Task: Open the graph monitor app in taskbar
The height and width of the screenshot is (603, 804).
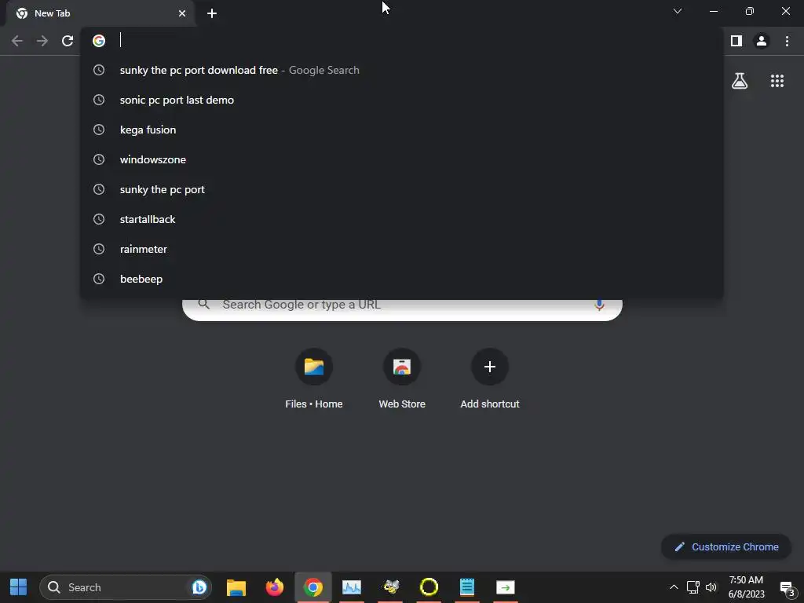Action: tap(352, 587)
